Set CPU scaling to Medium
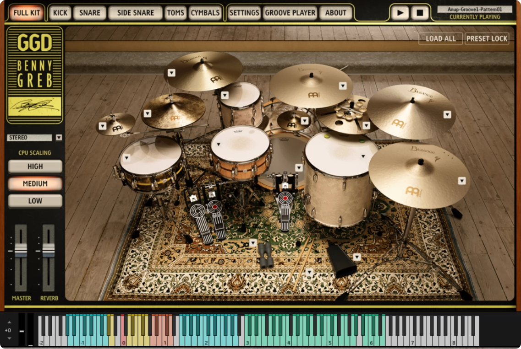The width and height of the screenshot is (521, 349). [x=35, y=183]
